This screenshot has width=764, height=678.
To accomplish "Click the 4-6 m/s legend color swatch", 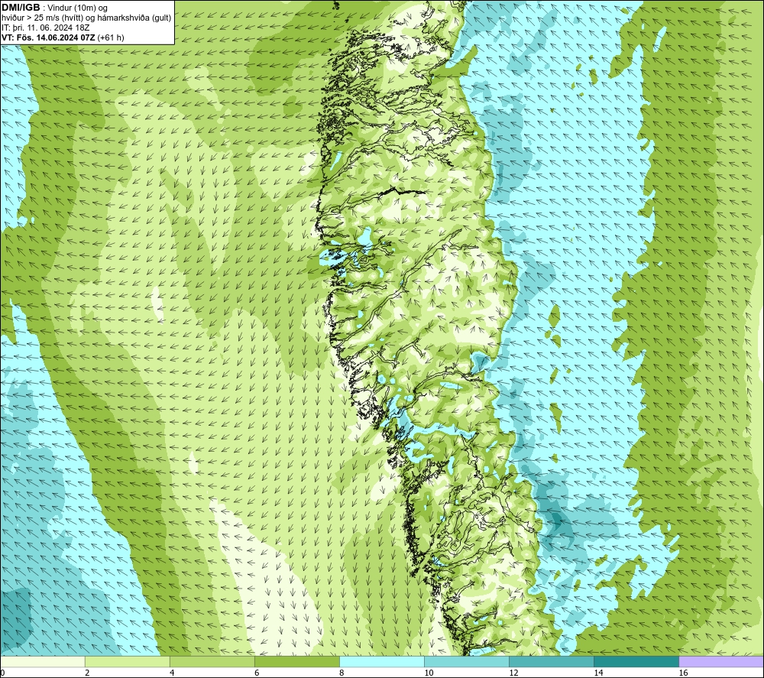I will tap(212, 661).
